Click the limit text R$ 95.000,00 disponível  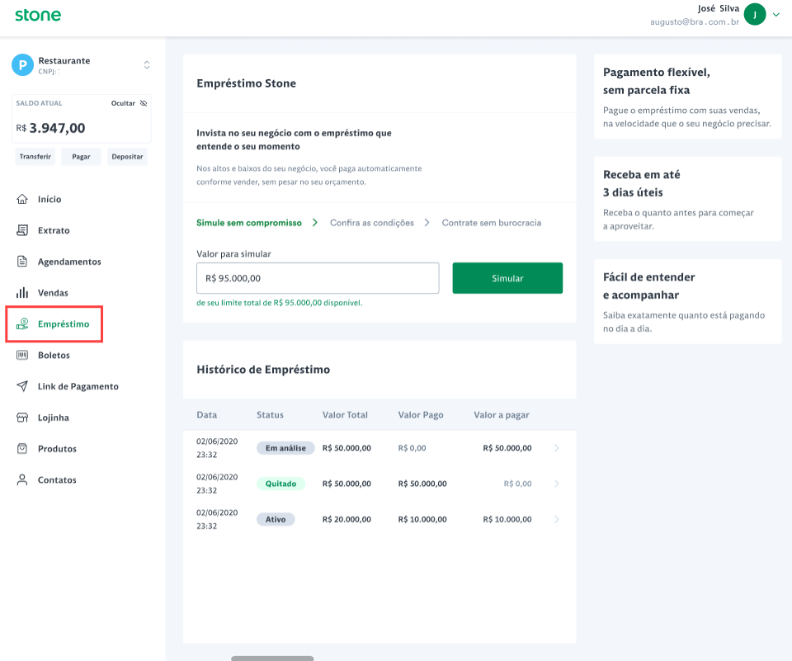[x=280, y=303]
